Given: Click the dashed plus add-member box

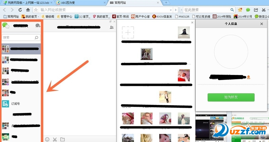Looking at the screenshot, I should (x=128, y=32).
